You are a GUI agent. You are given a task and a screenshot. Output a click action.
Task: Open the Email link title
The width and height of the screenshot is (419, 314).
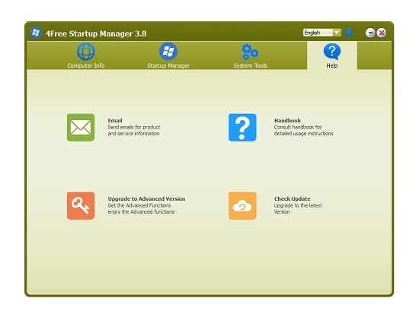pyautogui.click(x=115, y=121)
